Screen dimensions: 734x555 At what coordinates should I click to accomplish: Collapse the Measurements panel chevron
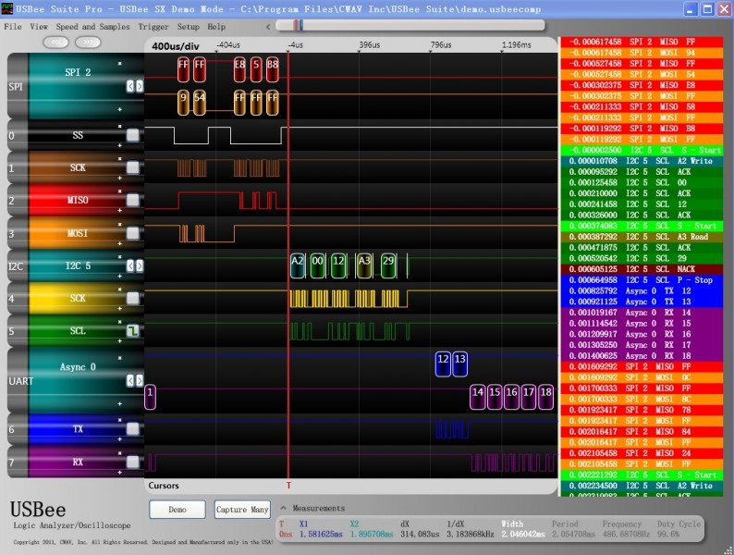(x=283, y=508)
